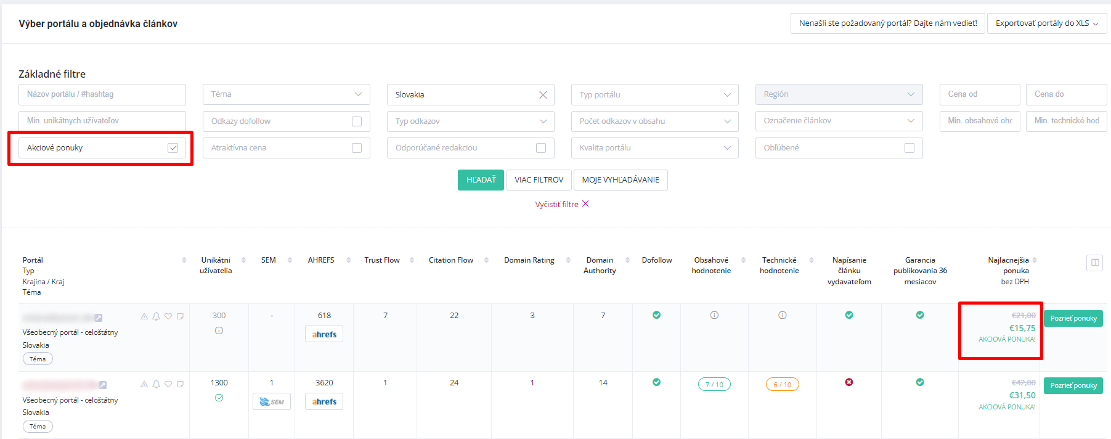The image size is (1111, 439).
Task: Click the ahrefs logo in first row
Action: pyautogui.click(x=324, y=334)
